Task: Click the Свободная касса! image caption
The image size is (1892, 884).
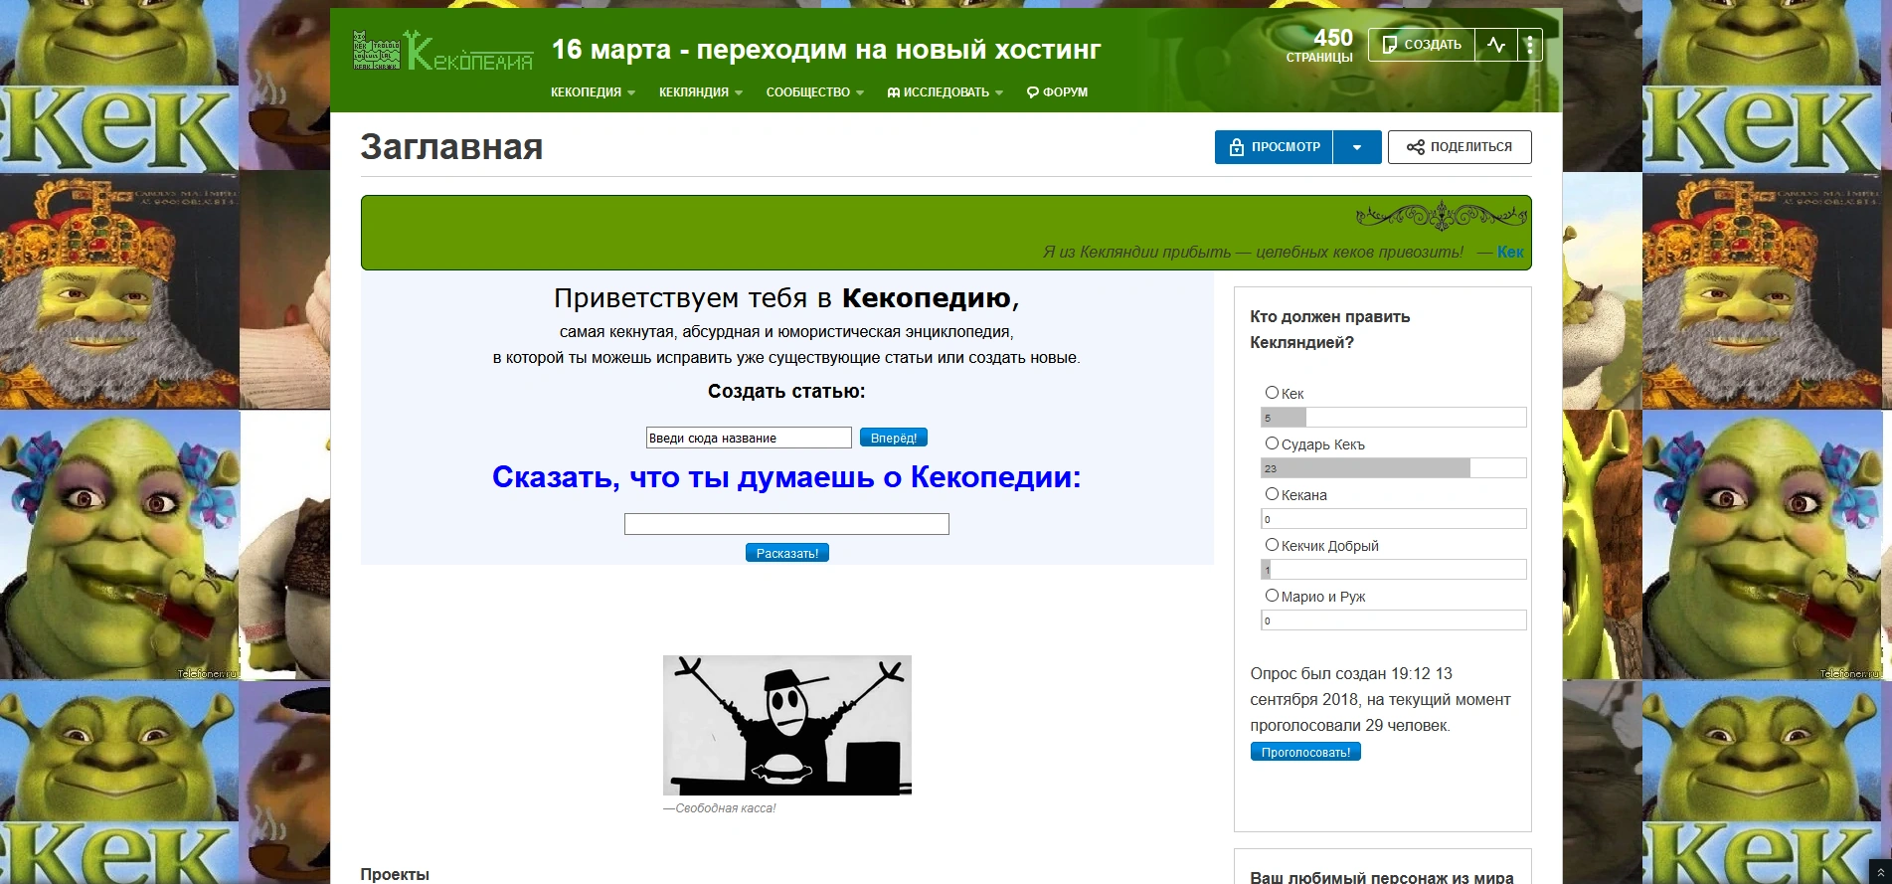Action: (720, 808)
